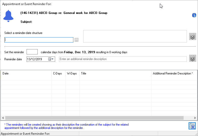Focus the reminder-date structure input field
The height and width of the screenshot is (136, 198).
[x=39, y=40]
